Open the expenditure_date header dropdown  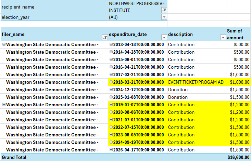(164, 38)
